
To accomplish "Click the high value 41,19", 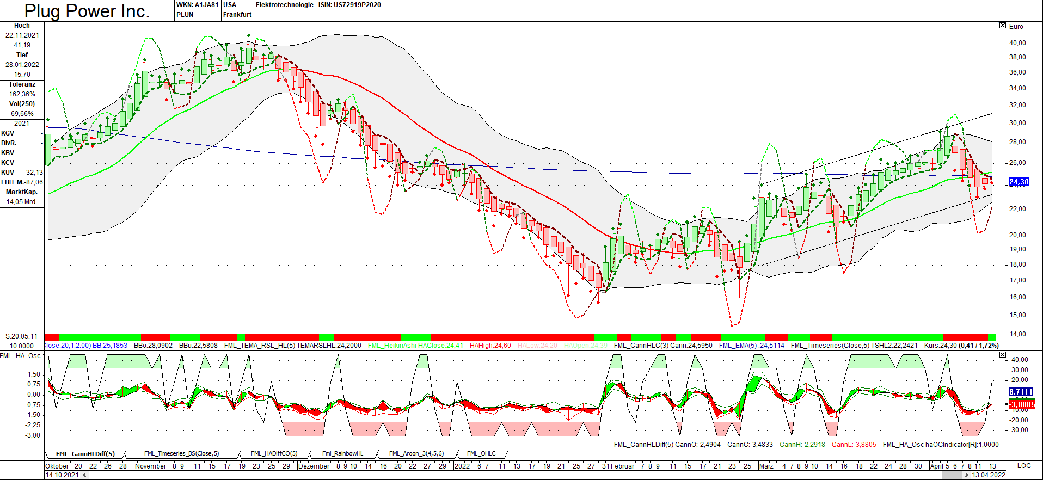I will click(x=22, y=45).
